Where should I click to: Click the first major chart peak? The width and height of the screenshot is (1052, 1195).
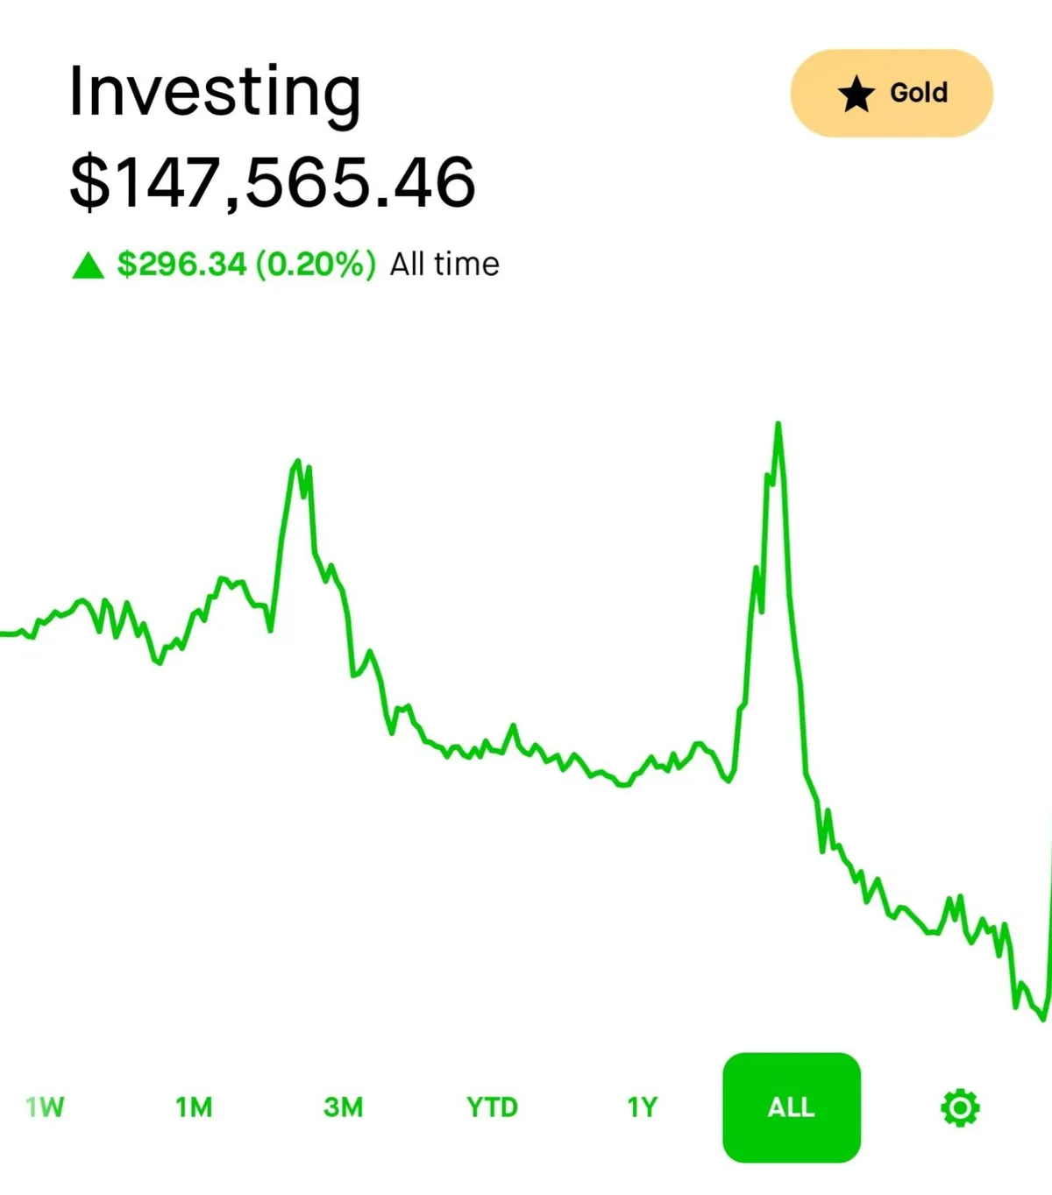pyautogui.click(x=298, y=462)
